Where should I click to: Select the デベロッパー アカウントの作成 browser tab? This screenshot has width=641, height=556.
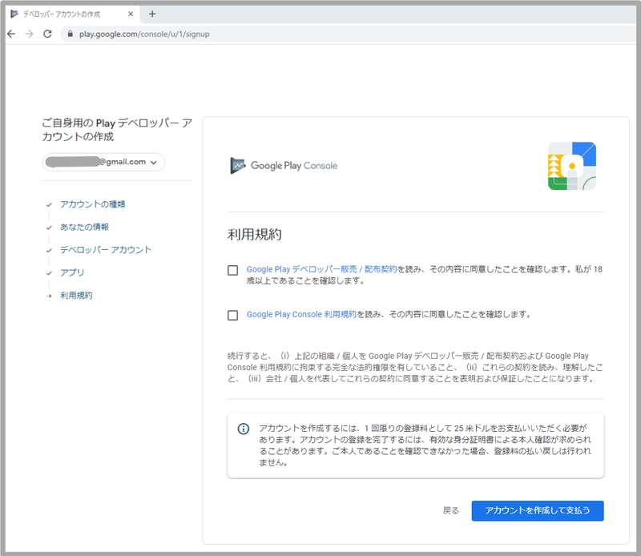point(71,14)
